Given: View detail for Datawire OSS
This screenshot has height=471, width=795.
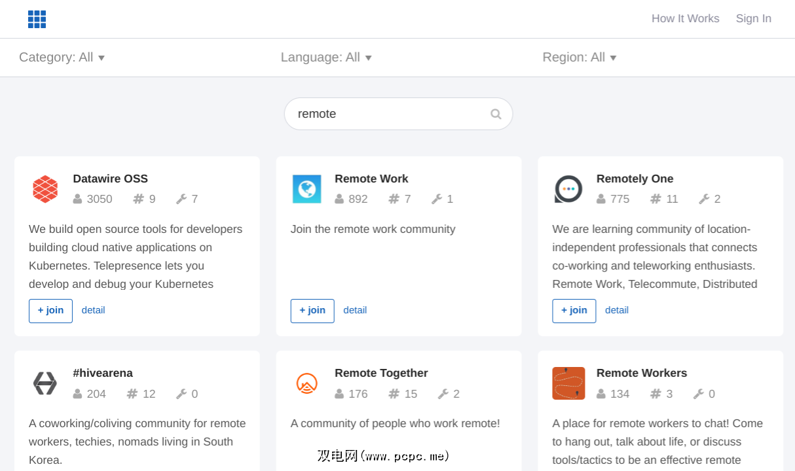Looking at the screenshot, I should (93, 310).
